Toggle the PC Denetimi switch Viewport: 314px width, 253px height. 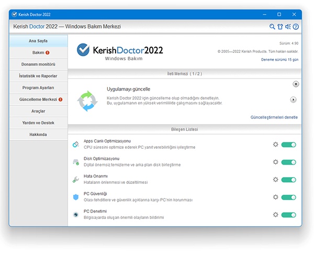pos(288,215)
